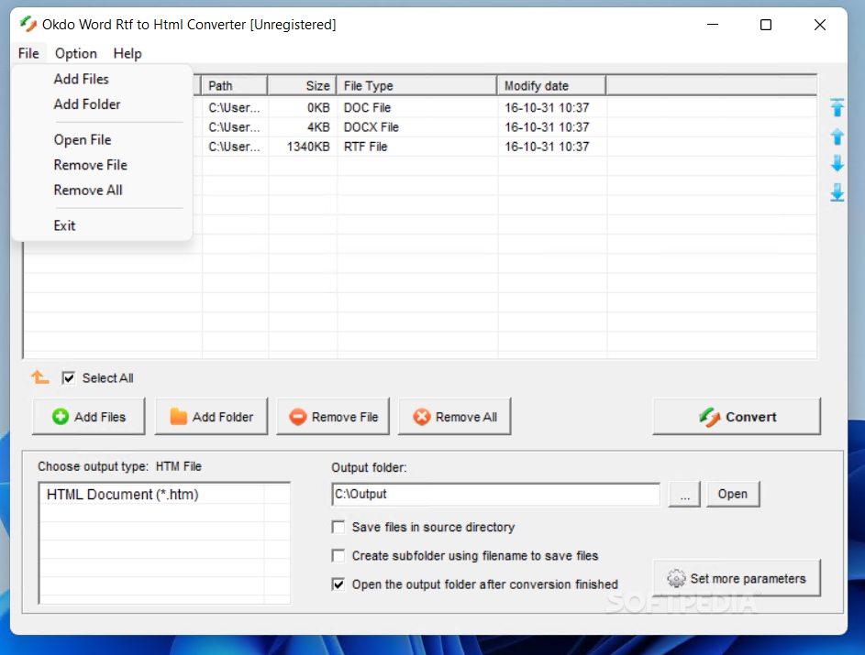Sort by the File Type column header
The height and width of the screenshot is (655, 865).
[x=417, y=86]
